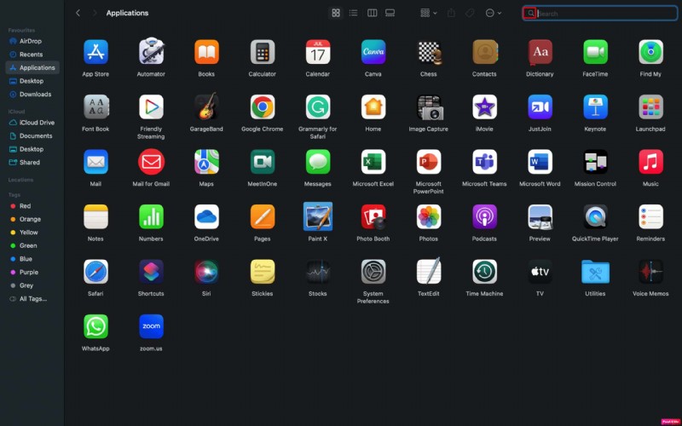
Task: Select the Mission Control icon
Action: click(595, 162)
